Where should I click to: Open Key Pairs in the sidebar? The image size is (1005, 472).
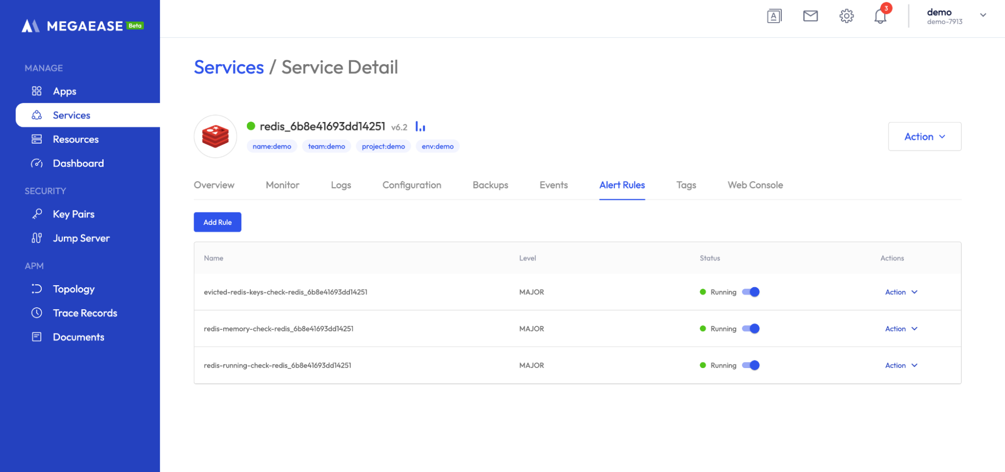(x=73, y=214)
